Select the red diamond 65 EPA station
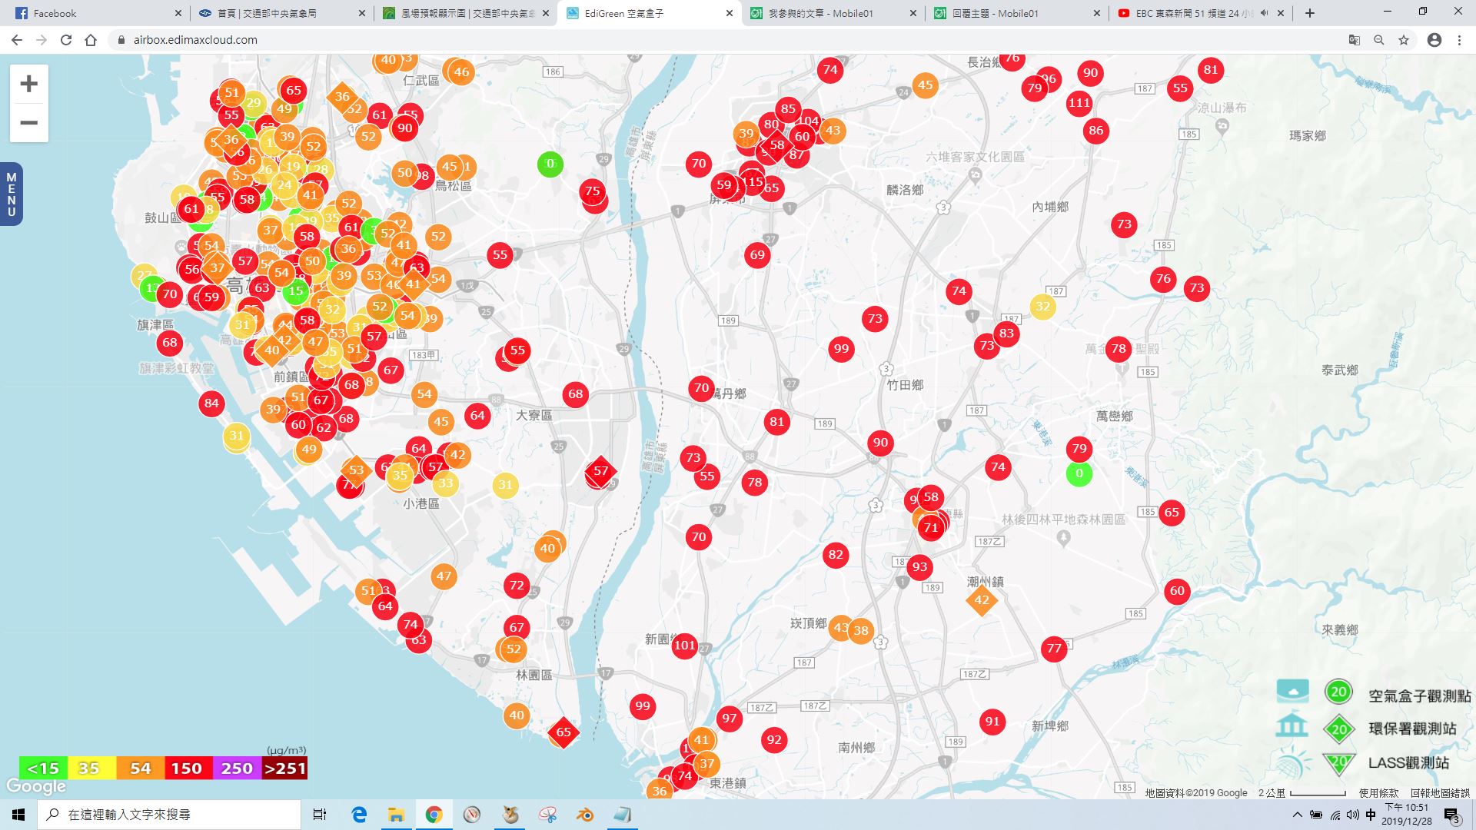 (563, 732)
